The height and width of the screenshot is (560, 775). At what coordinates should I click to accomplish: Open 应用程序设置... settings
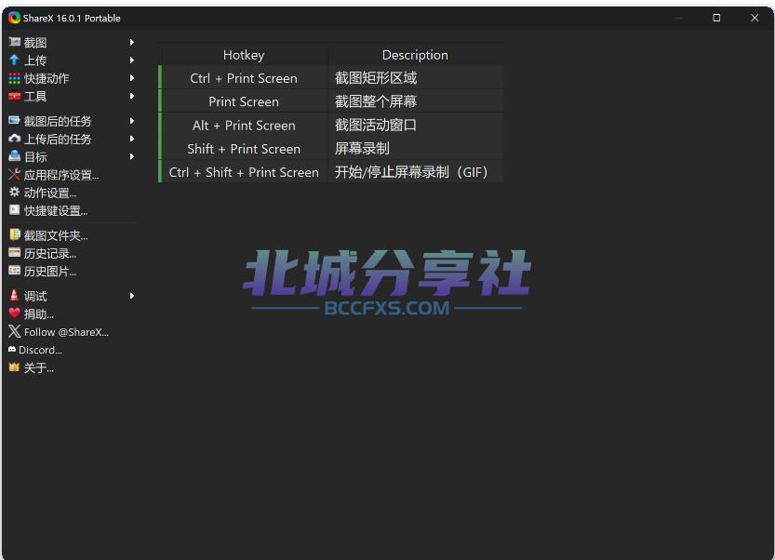(x=73, y=175)
